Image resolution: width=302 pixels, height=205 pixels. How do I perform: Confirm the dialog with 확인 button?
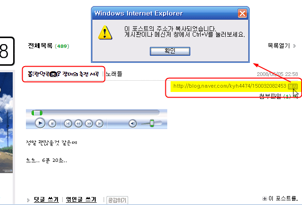click(170, 51)
